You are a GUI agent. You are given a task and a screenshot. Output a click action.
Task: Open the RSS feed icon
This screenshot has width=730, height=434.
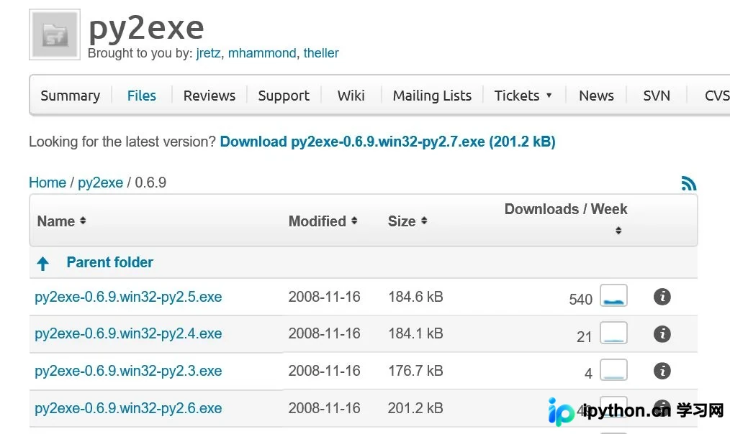pos(688,183)
